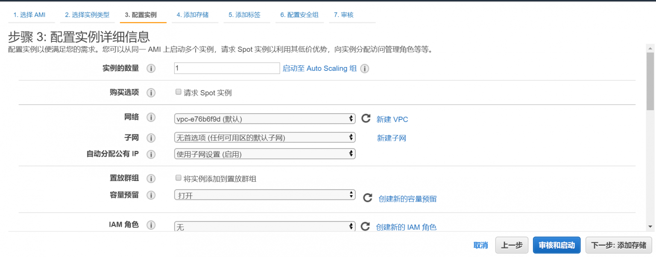Jump to step 4. 添加存储
The height and width of the screenshot is (257, 656).
(193, 15)
